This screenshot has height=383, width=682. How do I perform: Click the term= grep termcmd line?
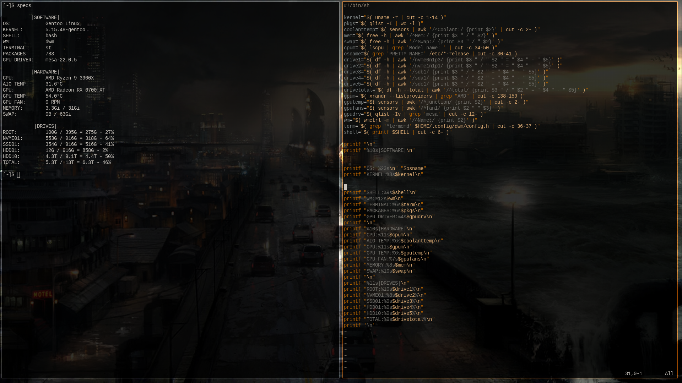point(442,126)
